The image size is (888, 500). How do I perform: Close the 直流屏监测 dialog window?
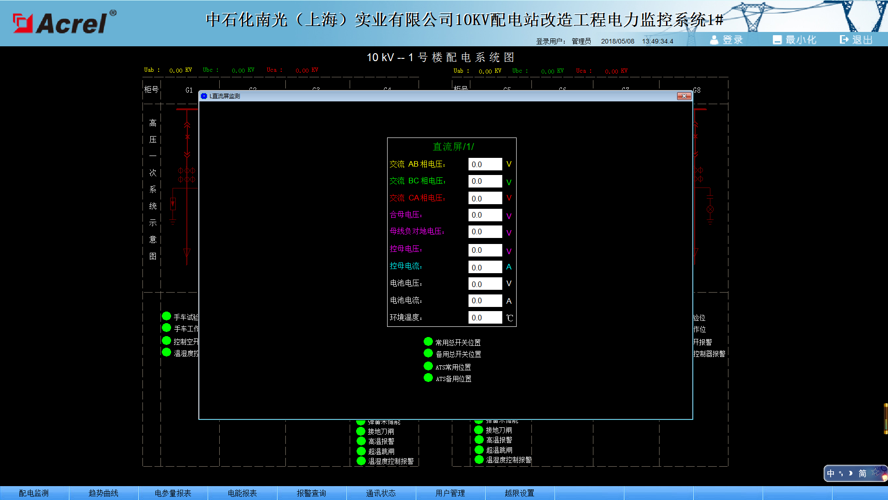[684, 96]
